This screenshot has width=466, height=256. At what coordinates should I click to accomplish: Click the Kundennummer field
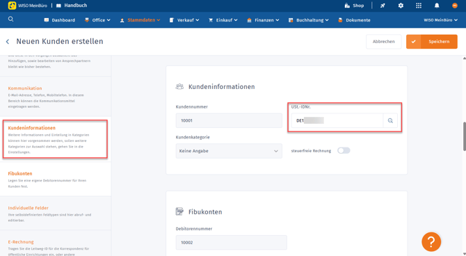pyautogui.click(x=229, y=120)
